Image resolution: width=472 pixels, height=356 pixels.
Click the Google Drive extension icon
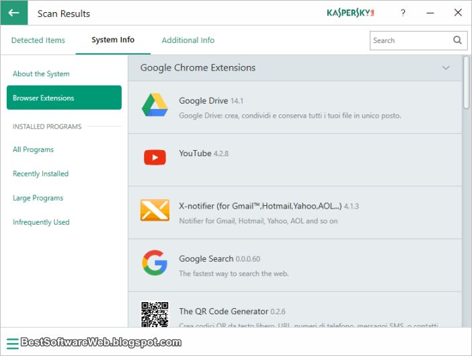pos(155,105)
